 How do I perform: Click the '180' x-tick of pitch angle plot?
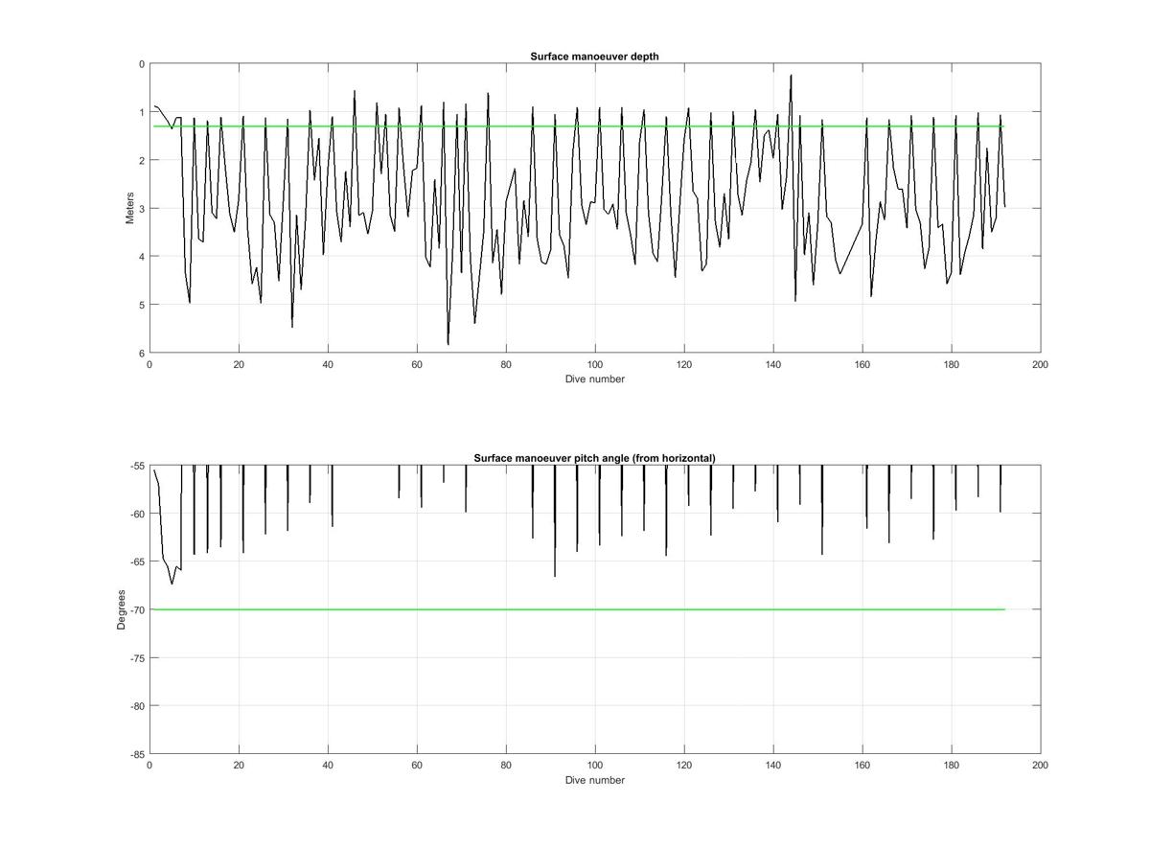pos(952,766)
